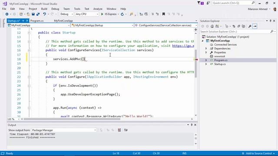This screenshot has height=156, width=278.
Task: Click the notifications flag icon in title bar
Action: [201, 3]
